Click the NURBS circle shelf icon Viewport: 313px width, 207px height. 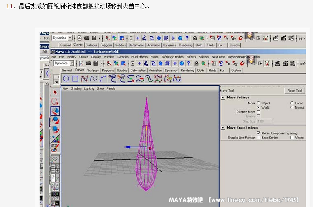[66, 78]
